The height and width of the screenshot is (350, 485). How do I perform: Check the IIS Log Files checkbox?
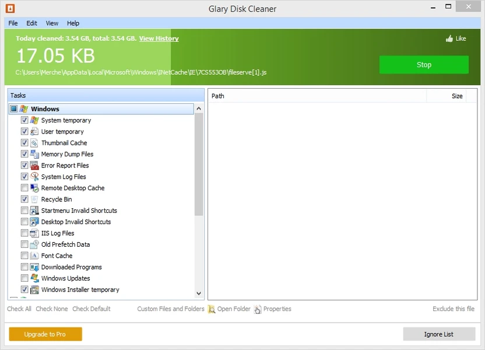click(24, 233)
